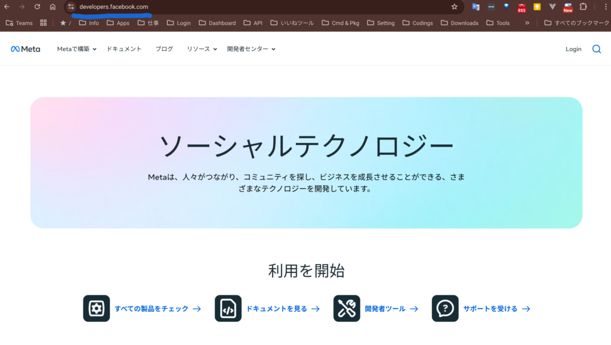
Task: Click the gear icon for all products
Action: click(x=96, y=309)
